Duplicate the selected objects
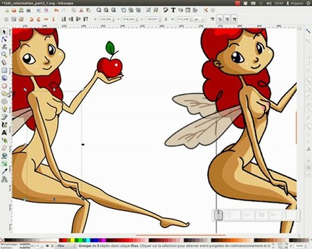Image resolution: width=312 pixels, height=249 pixels. click(x=123, y=10)
